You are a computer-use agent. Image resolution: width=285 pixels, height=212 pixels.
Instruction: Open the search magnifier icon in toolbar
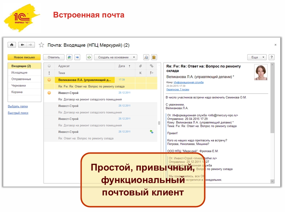146,57
